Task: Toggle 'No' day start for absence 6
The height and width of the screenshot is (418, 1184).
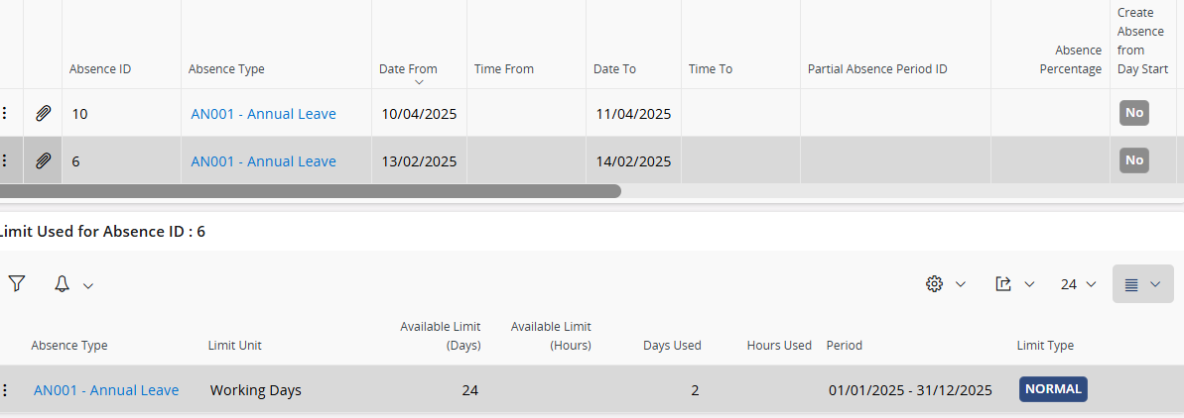Action: (x=1134, y=160)
